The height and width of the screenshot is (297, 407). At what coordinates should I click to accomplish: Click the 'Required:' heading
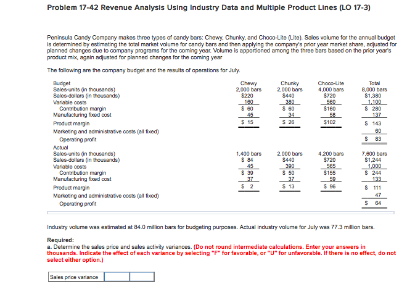point(60,240)
